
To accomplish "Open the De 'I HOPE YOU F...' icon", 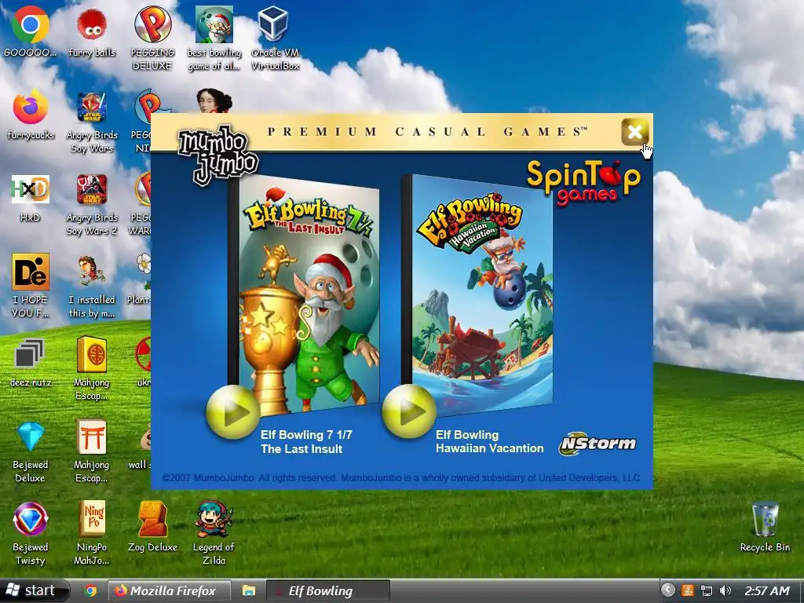I will [x=31, y=272].
